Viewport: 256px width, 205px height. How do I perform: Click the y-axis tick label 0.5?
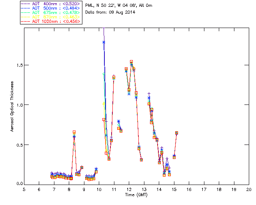click(x=20, y=145)
